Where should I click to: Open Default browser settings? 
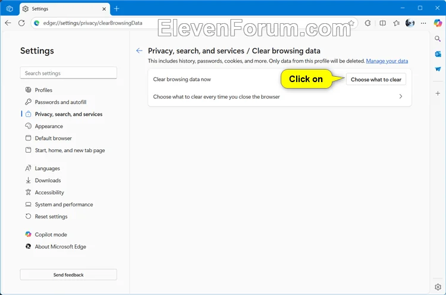tap(53, 138)
